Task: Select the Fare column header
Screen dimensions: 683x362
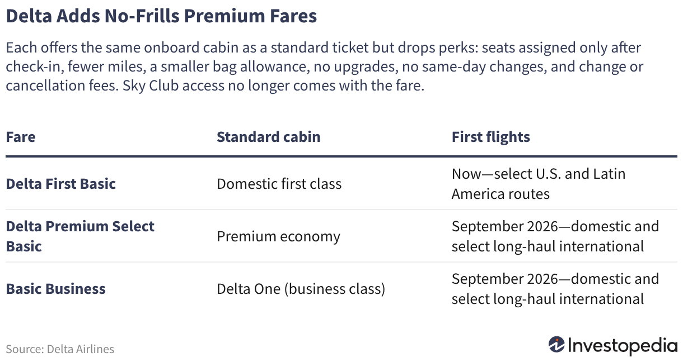Action: point(21,137)
